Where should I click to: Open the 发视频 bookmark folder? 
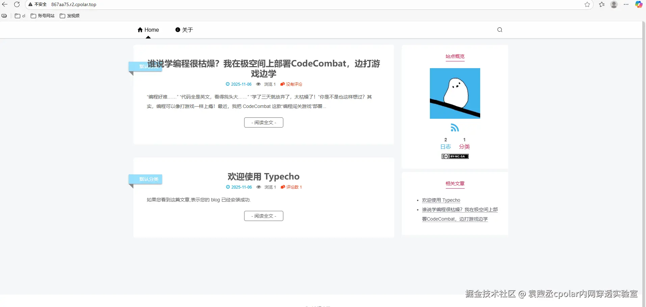coord(70,16)
